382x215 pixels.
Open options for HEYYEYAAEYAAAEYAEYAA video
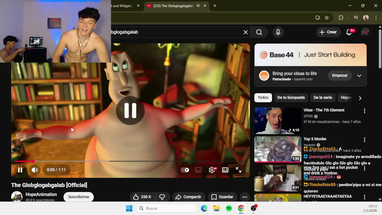[364, 197]
